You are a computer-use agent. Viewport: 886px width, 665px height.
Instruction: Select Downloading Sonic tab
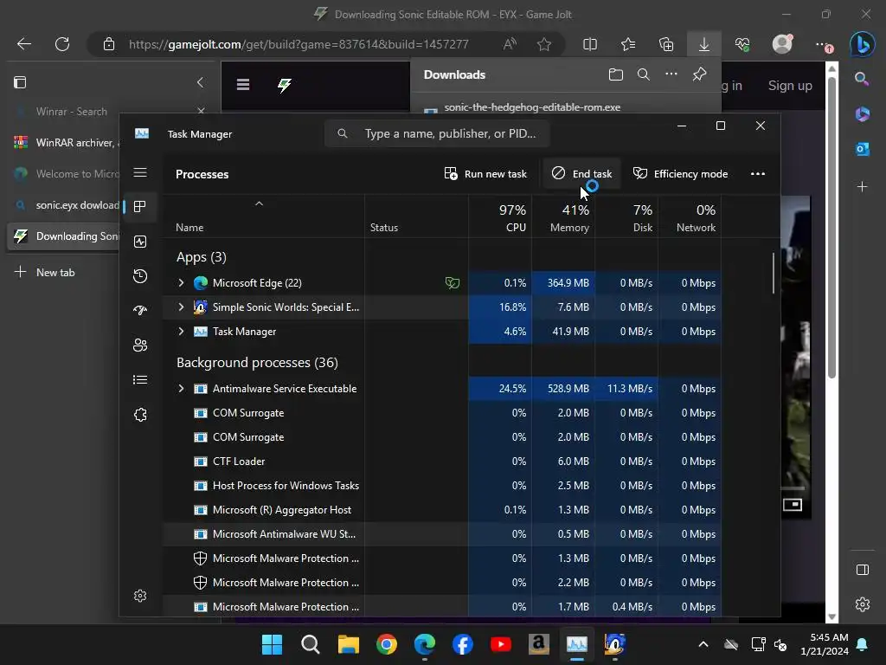coord(63,236)
